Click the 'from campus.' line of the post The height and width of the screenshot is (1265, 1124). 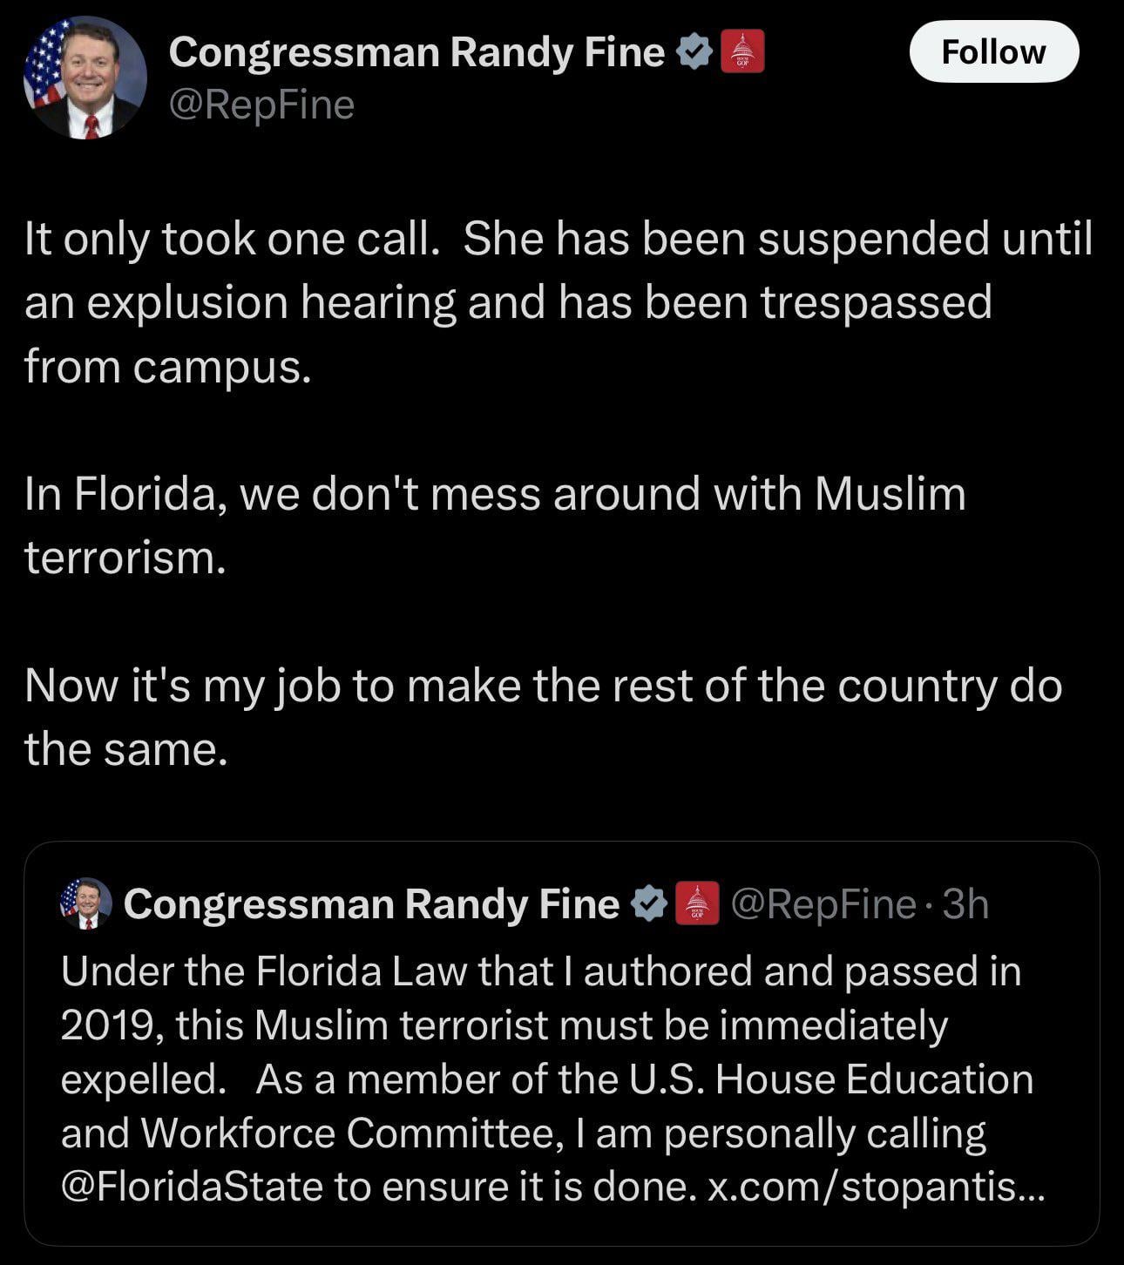[x=167, y=367]
